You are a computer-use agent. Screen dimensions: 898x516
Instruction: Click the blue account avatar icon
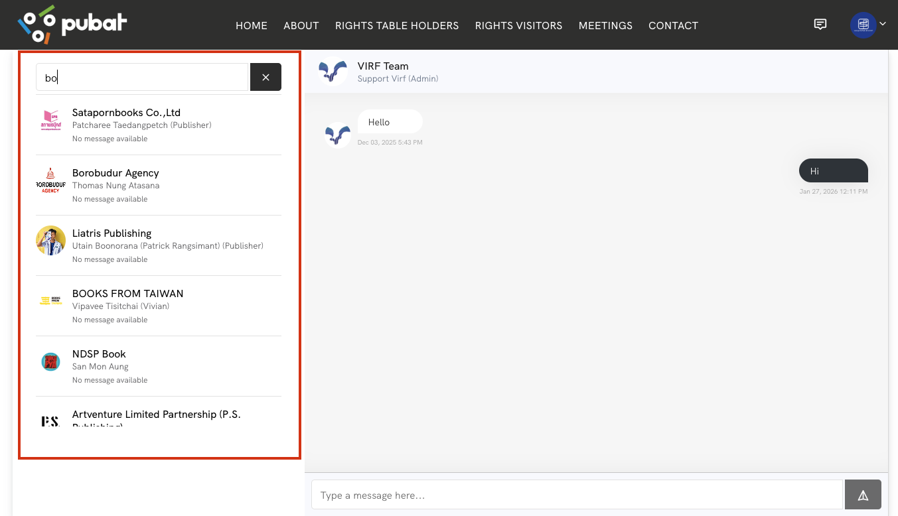[x=863, y=25]
